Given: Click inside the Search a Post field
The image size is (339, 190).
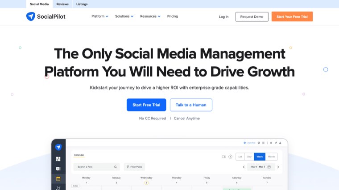Looking at the screenshot, I should [x=96, y=167].
